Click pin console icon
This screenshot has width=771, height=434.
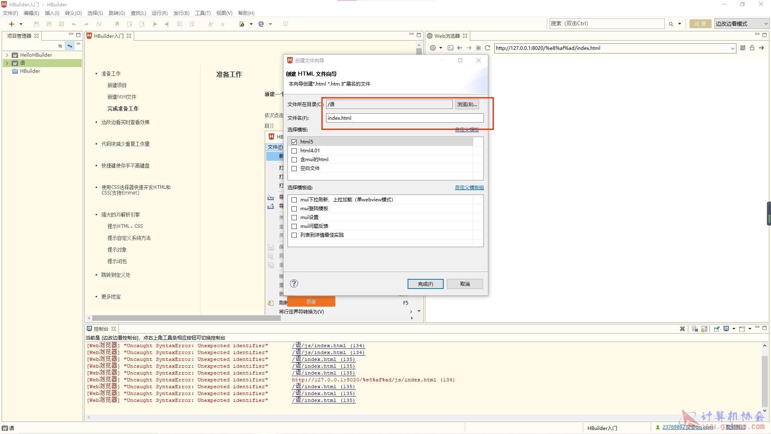point(716,329)
